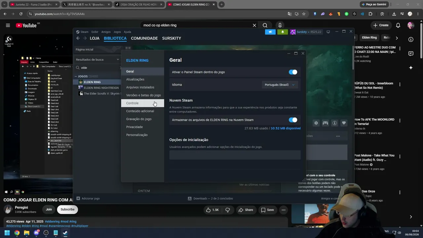Image resolution: width=423 pixels, height=238 pixels.
Task: Go back in Steam navigation
Action: click(78, 38)
